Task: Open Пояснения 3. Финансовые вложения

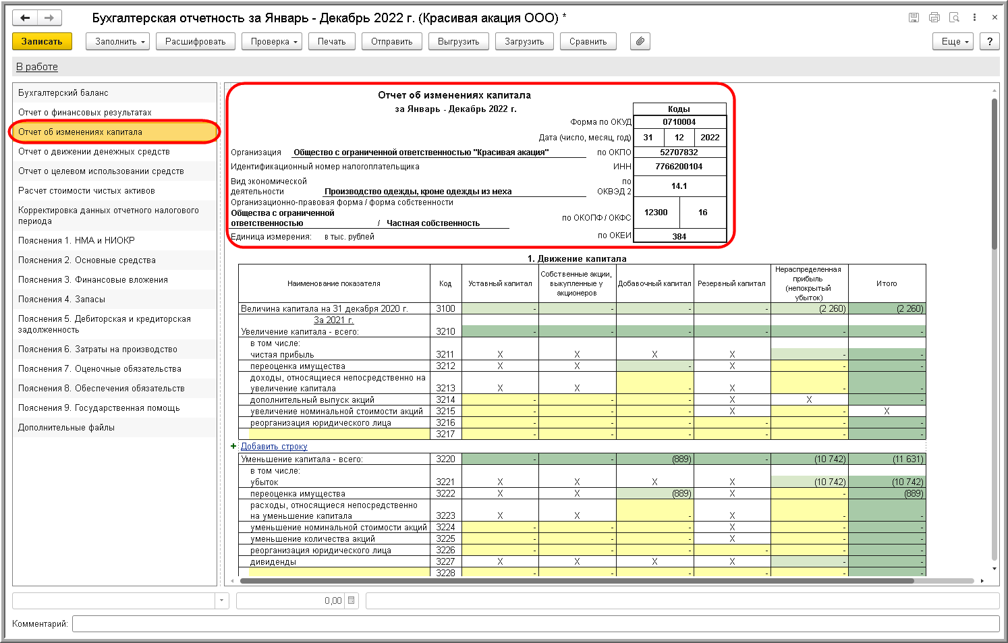Action: (x=115, y=280)
